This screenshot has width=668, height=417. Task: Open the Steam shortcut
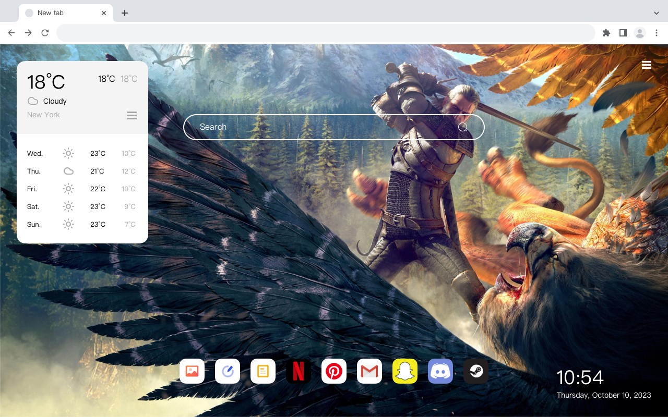click(476, 371)
